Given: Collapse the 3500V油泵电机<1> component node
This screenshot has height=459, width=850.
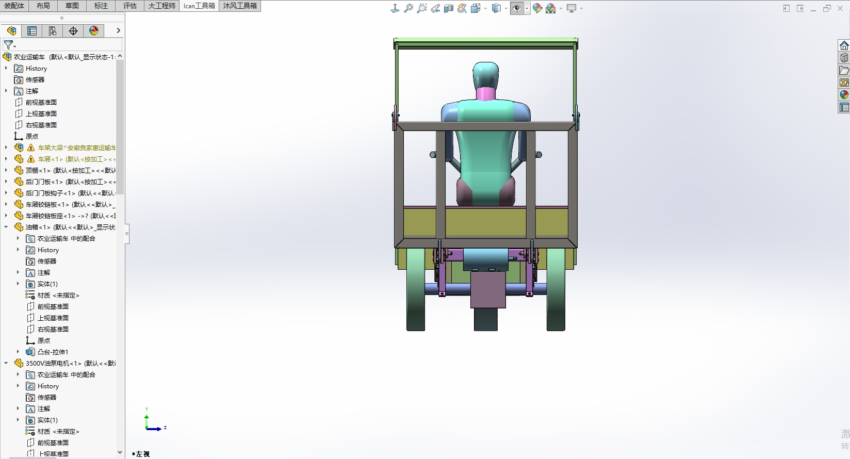Looking at the screenshot, I should click(x=6, y=363).
